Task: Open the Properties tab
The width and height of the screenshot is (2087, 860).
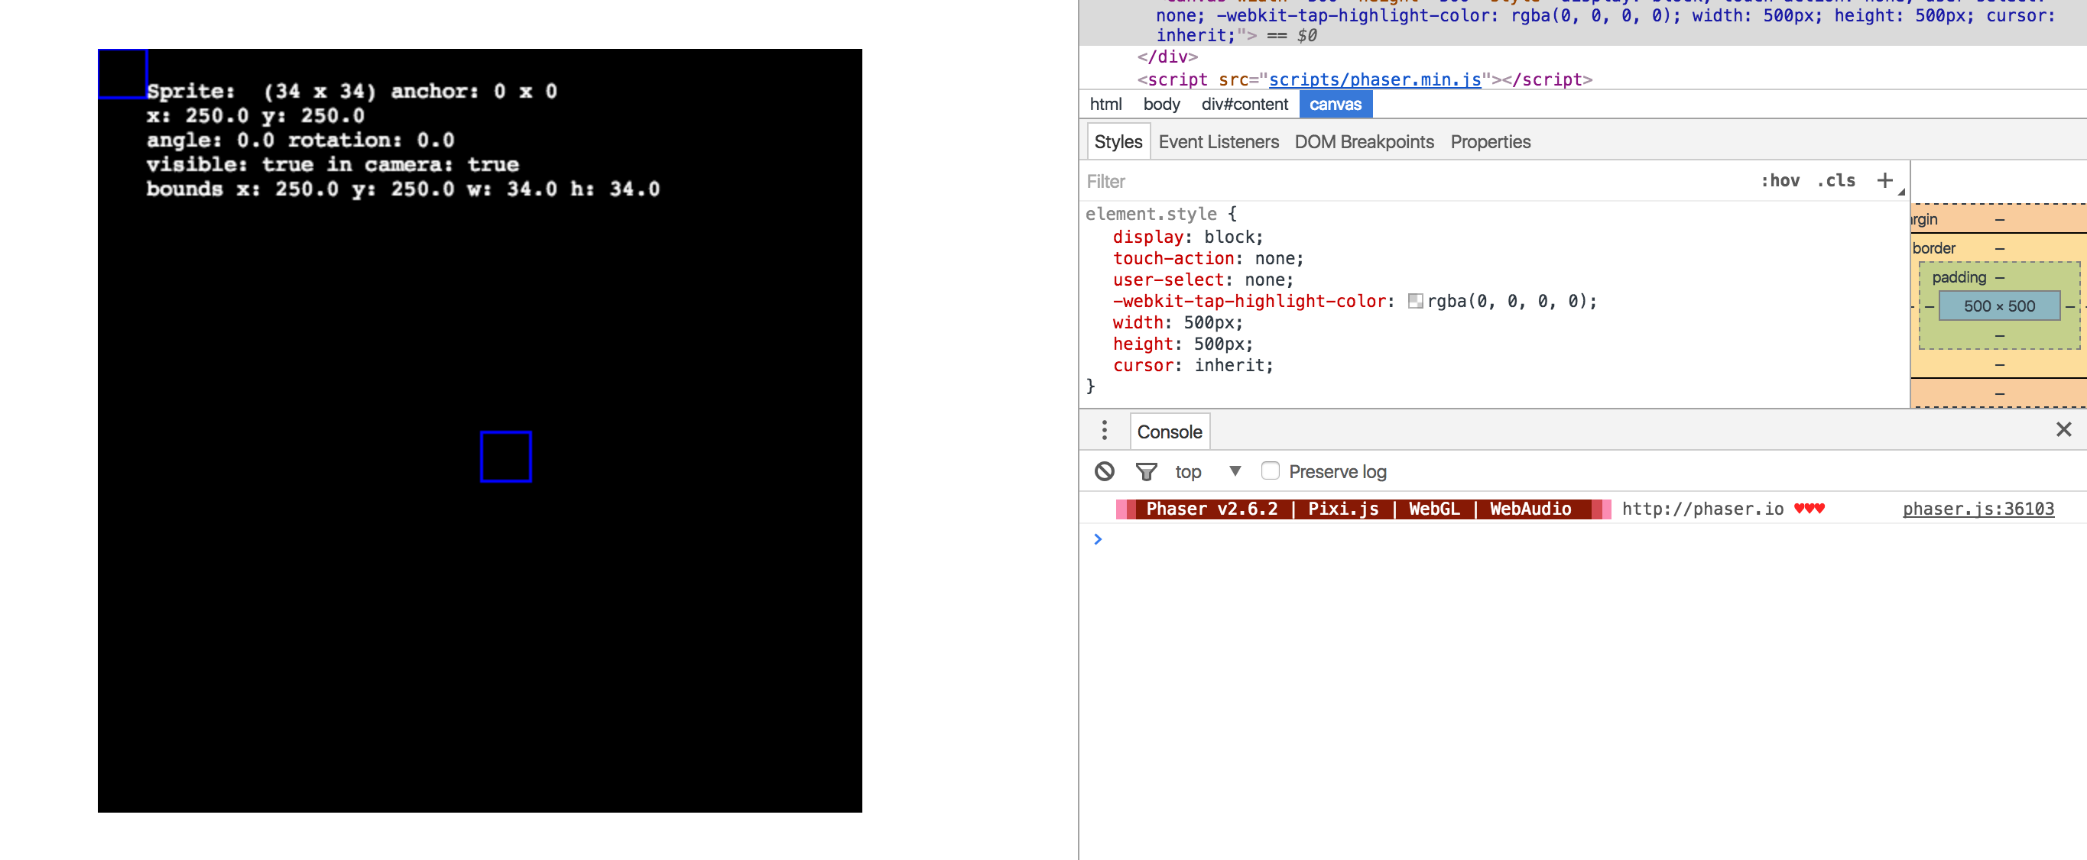Action: click(1490, 142)
